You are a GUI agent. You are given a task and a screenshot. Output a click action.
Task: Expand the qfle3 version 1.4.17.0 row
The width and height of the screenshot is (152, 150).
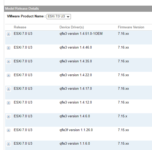[8, 89]
